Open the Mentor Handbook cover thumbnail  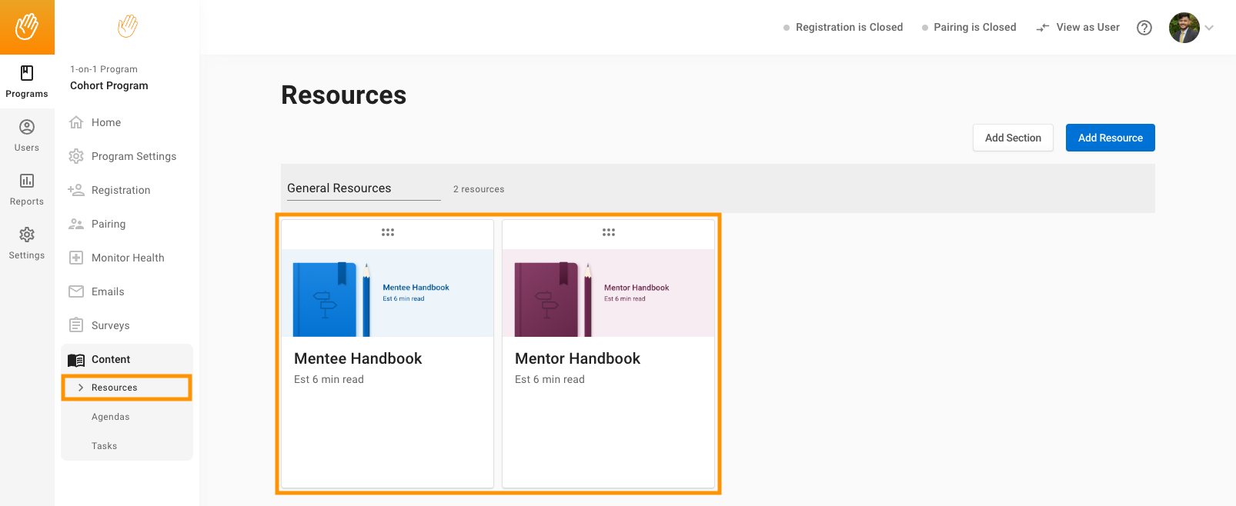(x=608, y=293)
